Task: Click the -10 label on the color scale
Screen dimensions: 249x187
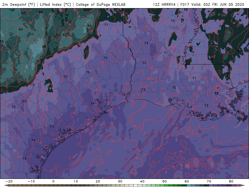Action: coord(31,181)
